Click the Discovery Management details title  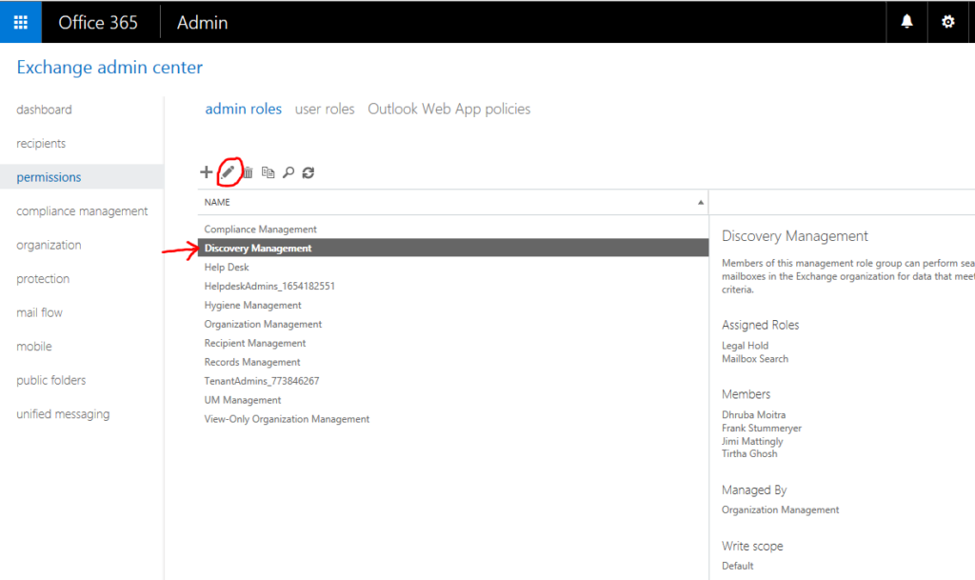(795, 236)
